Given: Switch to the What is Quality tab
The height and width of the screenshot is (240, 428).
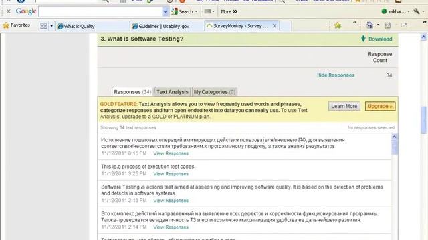Looking at the screenshot, I should (x=92, y=26).
